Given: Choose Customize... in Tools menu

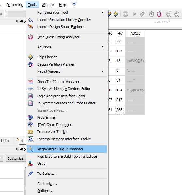Looking at the screenshot, I should pos(67,184).
